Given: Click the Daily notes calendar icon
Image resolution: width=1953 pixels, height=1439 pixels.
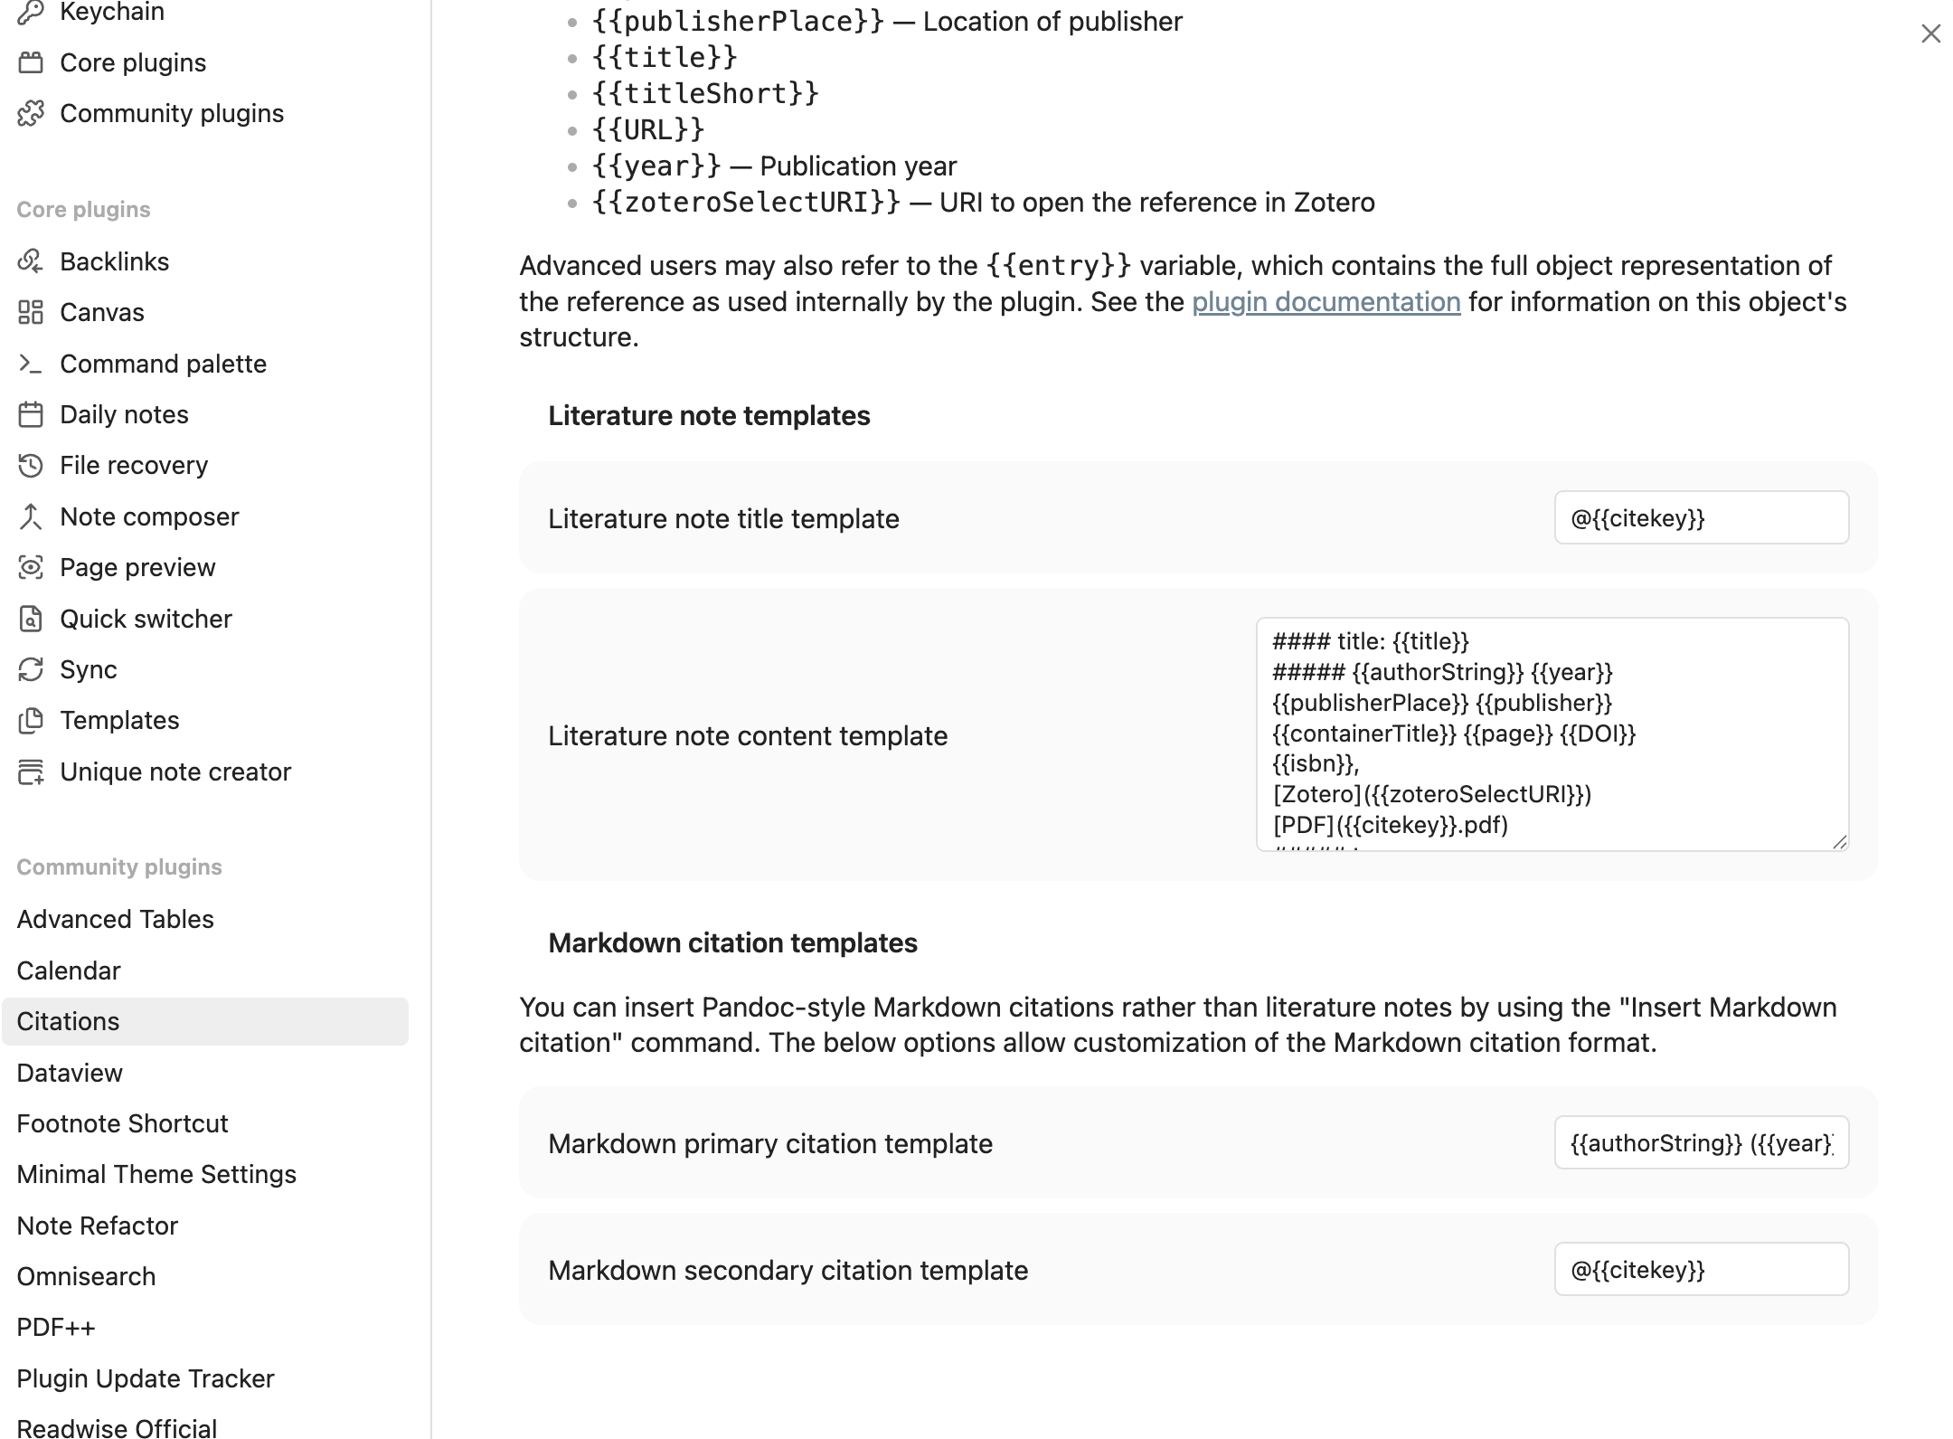Looking at the screenshot, I should tap(31, 414).
